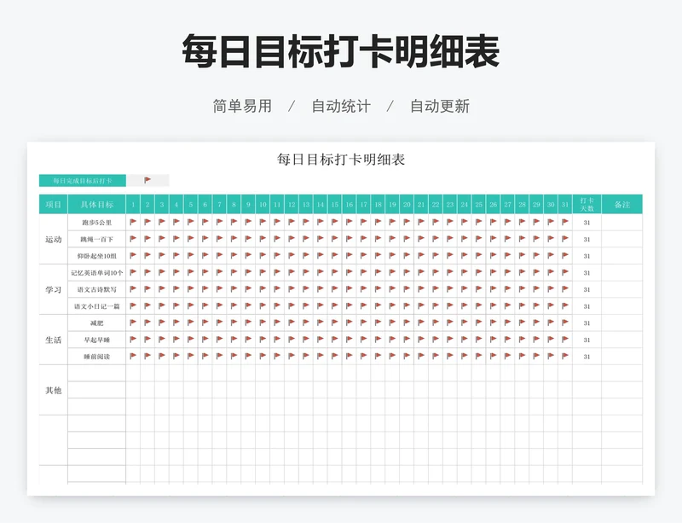This screenshot has height=523, width=682.
Task: Click the day 1 flag for 跑步5公里
Action: pos(133,222)
